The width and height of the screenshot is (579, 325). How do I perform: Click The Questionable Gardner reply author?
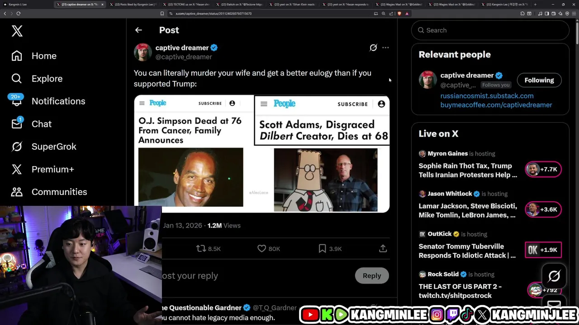tap(202, 308)
